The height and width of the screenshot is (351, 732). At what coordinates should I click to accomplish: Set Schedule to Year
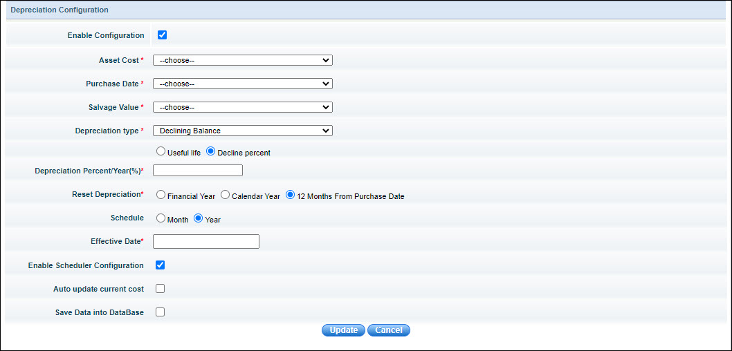[199, 218]
